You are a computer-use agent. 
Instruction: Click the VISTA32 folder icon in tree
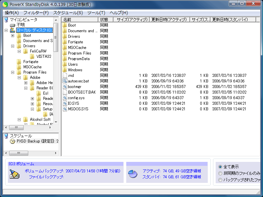(32, 56)
